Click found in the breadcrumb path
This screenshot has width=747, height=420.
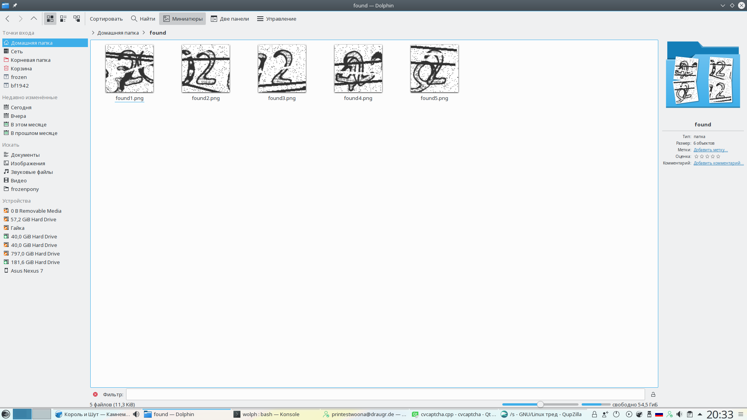158,33
